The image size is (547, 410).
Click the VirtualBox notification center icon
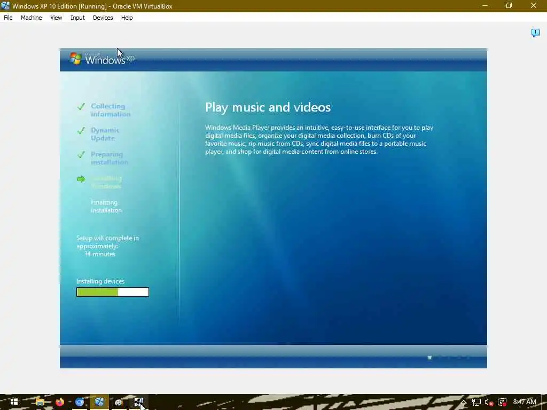[535, 33]
